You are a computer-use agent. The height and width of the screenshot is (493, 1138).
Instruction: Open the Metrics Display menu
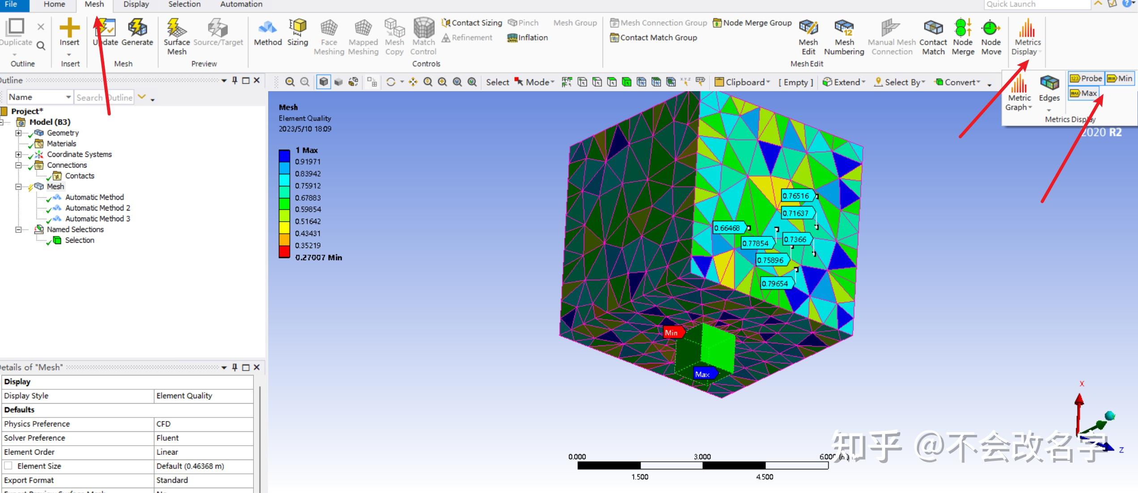(1027, 37)
